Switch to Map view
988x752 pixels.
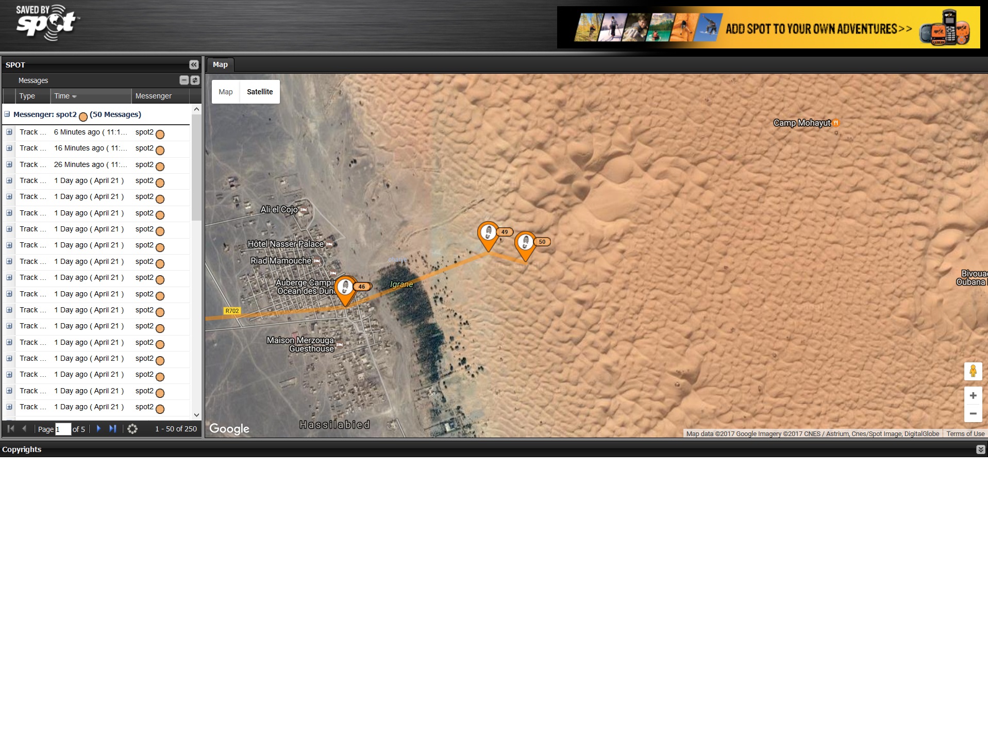click(x=226, y=92)
